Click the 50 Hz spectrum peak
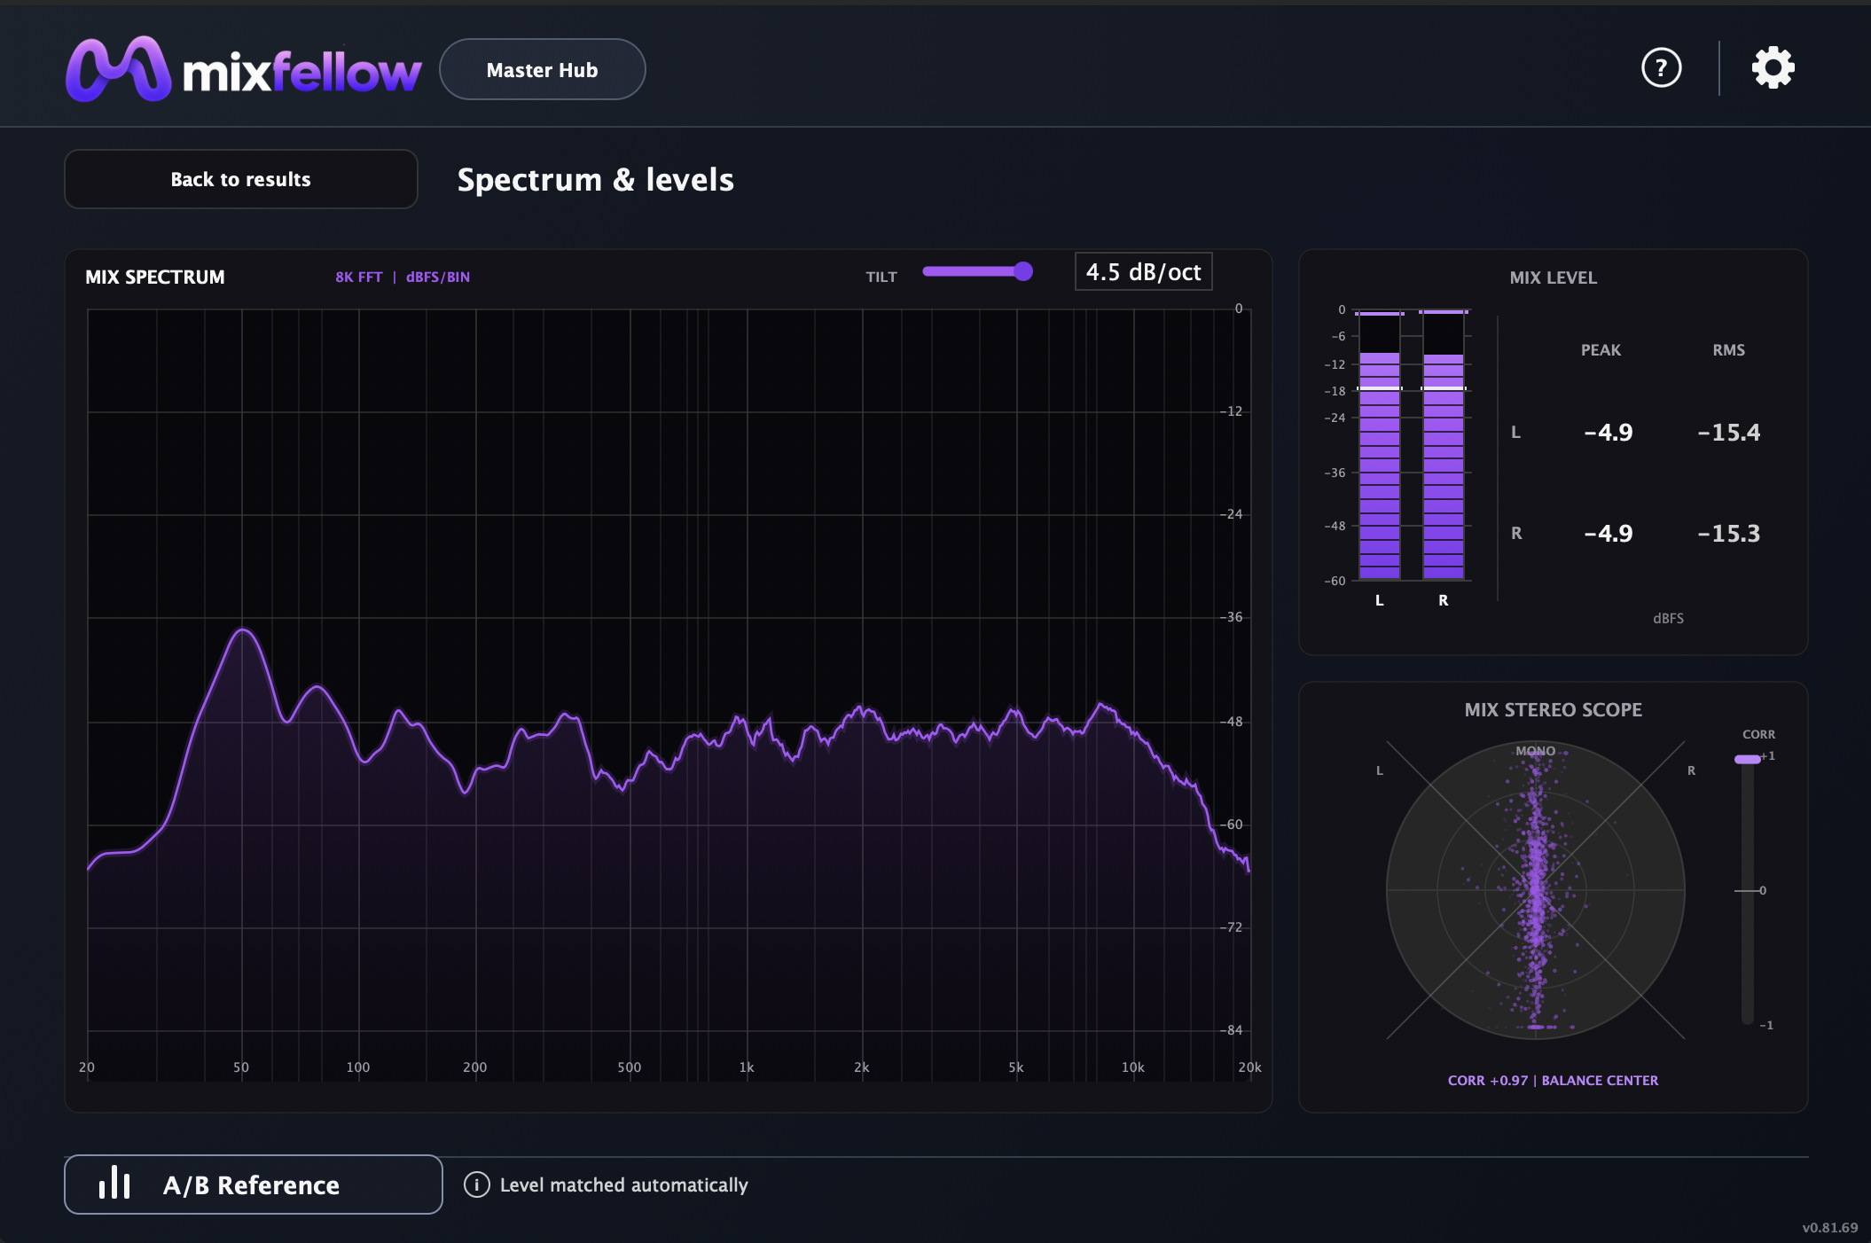 click(242, 629)
